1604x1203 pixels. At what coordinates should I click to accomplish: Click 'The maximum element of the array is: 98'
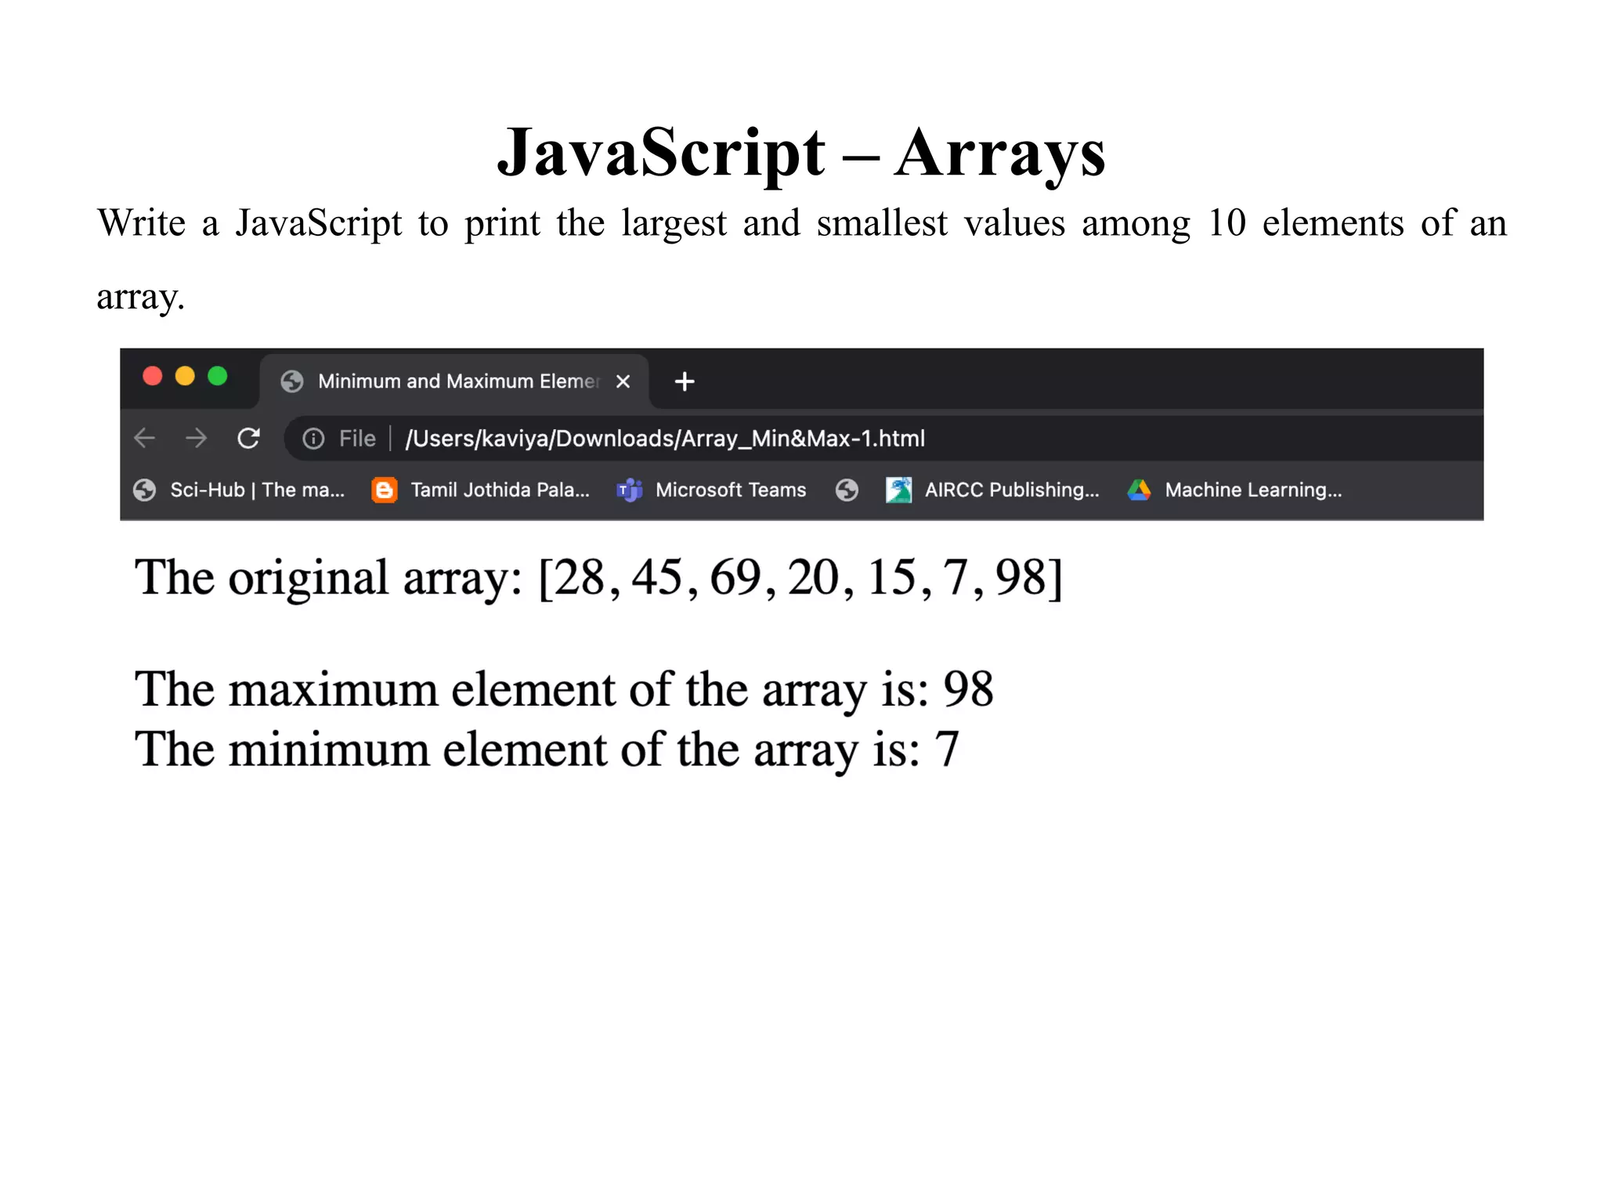564,690
